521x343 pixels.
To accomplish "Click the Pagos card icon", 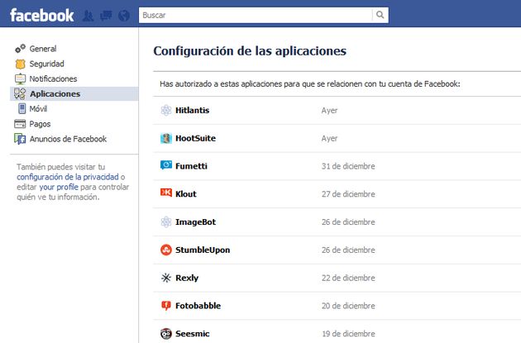I will tap(20, 124).
